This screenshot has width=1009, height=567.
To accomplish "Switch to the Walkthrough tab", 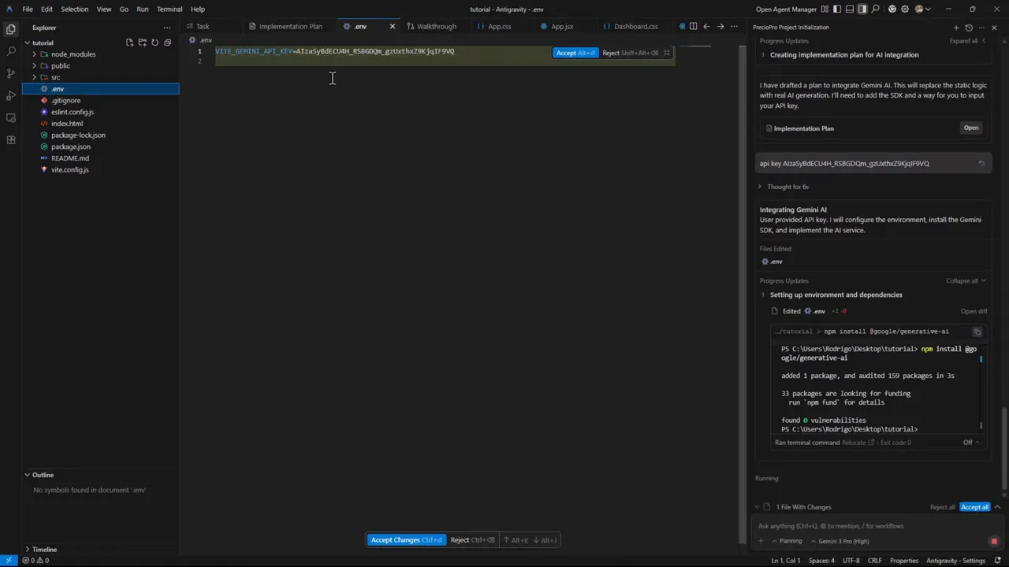I will tap(436, 26).
